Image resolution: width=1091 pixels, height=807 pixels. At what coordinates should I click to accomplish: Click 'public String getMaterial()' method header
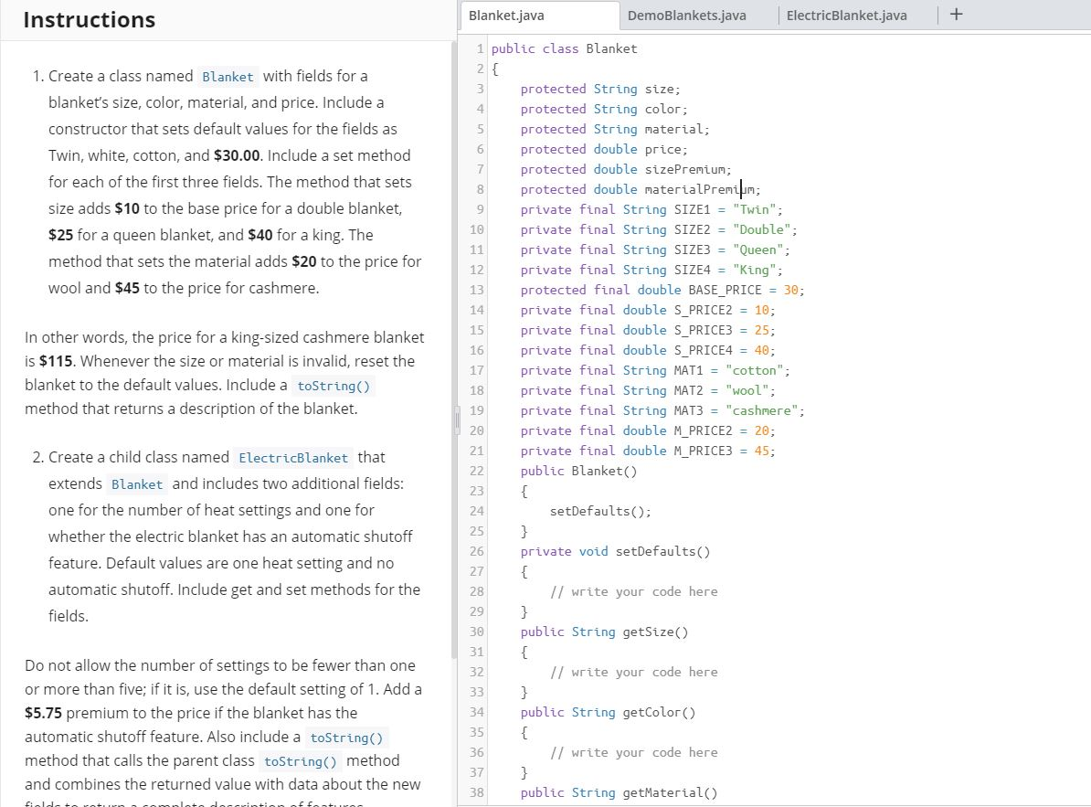(619, 793)
